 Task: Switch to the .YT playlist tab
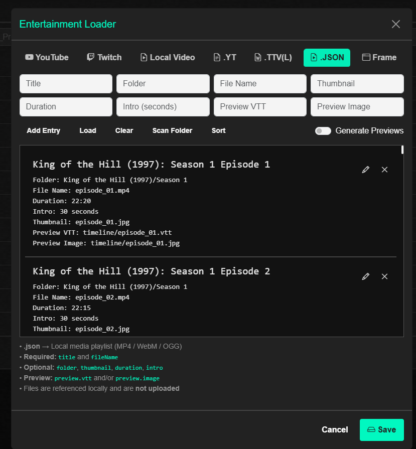(225, 57)
